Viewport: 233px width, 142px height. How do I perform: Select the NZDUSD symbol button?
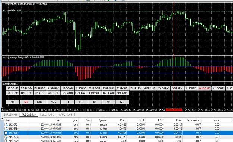pos(40,93)
